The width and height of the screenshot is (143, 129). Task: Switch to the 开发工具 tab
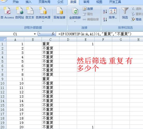pos(115,2)
